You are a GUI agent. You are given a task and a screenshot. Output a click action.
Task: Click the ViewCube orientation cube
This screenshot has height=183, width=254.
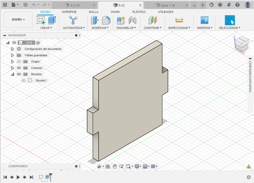pyautogui.click(x=241, y=44)
